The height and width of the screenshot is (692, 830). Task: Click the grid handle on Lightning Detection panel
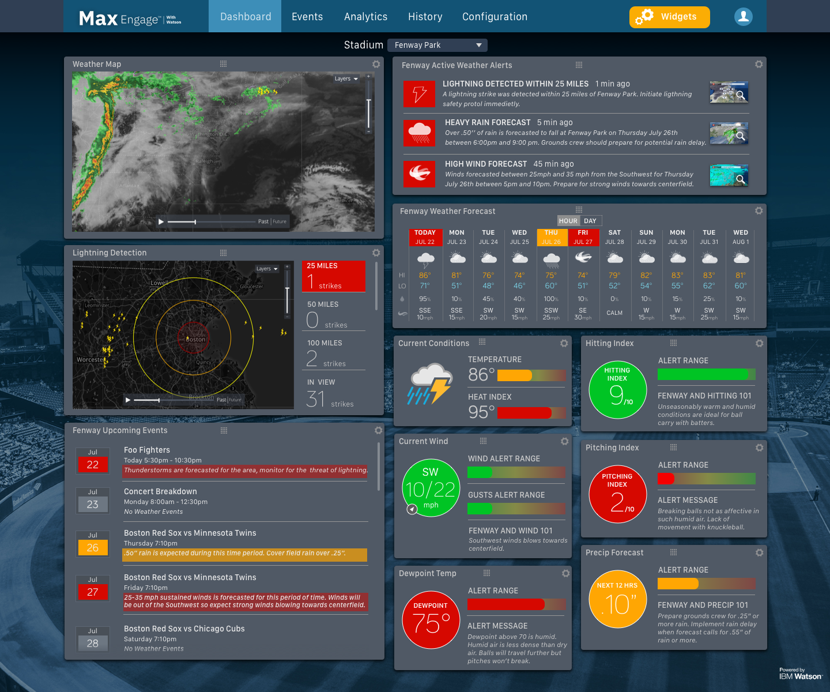(224, 253)
